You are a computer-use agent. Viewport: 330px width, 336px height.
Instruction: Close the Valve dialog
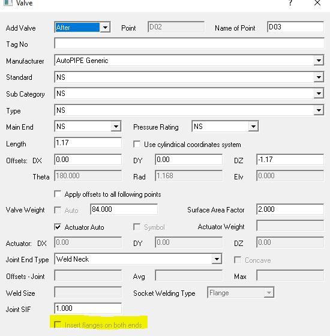point(317,3)
